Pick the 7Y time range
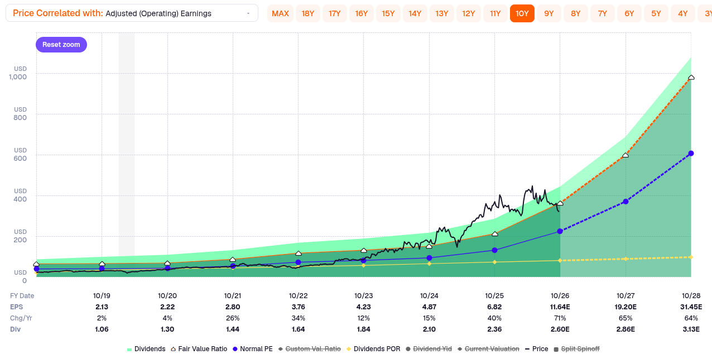This screenshot has width=712, height=359. pos(603,13)
